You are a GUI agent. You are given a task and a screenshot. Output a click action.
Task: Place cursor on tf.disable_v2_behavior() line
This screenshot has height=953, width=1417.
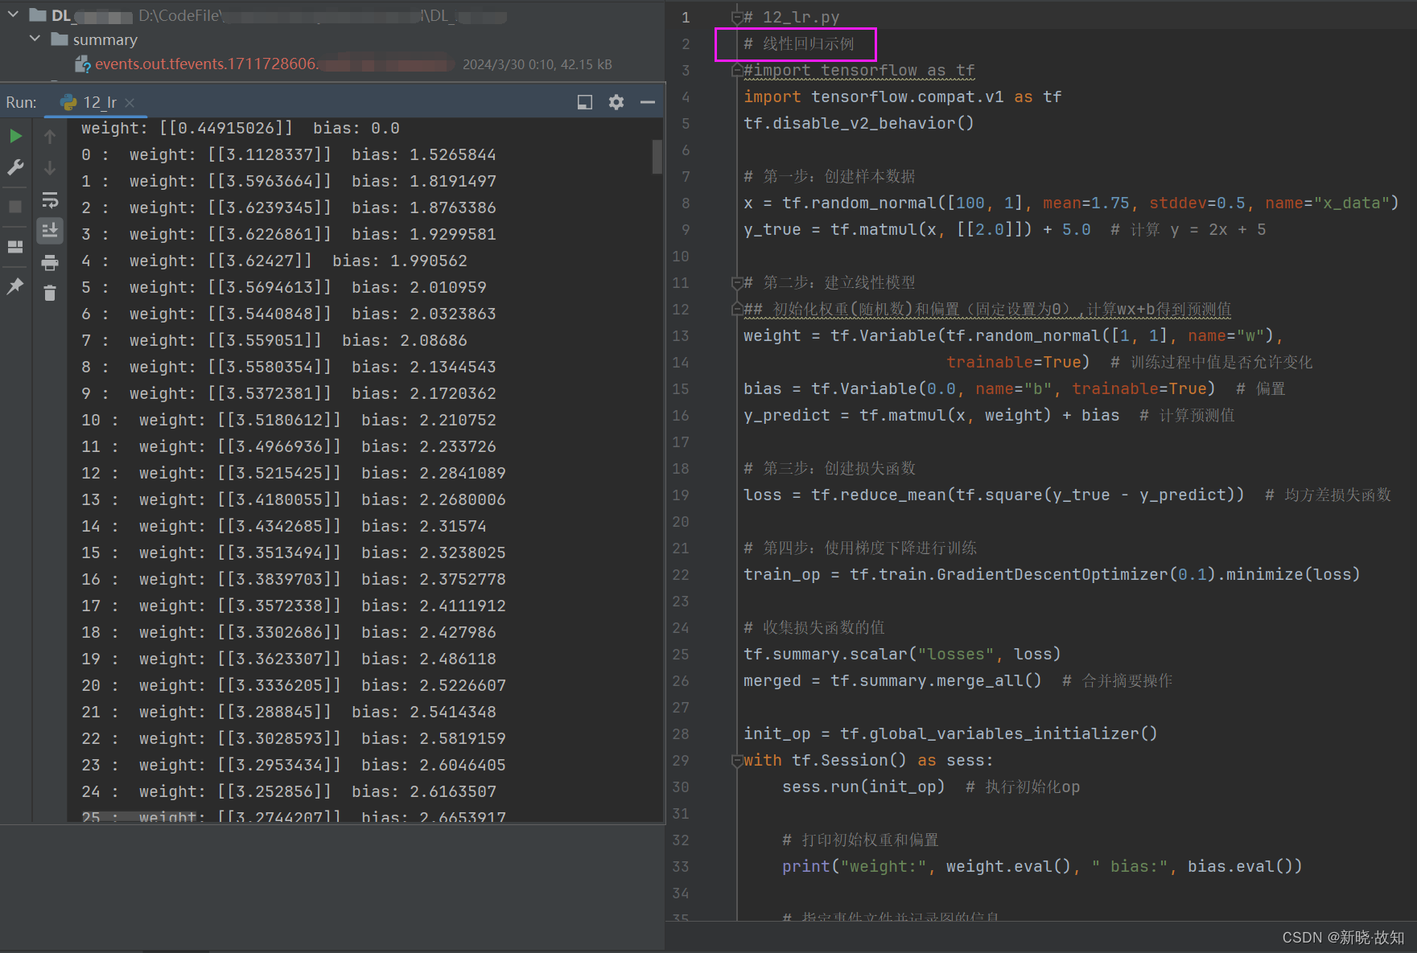point(859,124)
